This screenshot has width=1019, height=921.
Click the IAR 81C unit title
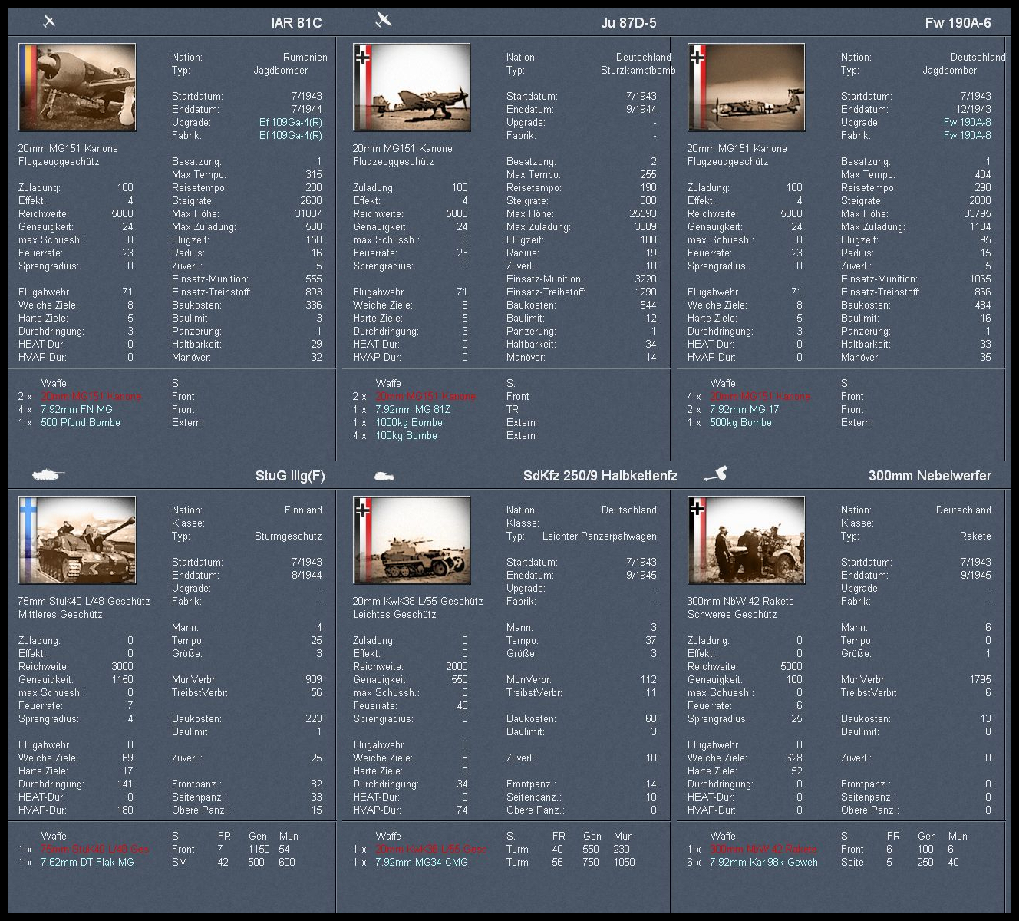pyautogui.click(x=296, y=23)
